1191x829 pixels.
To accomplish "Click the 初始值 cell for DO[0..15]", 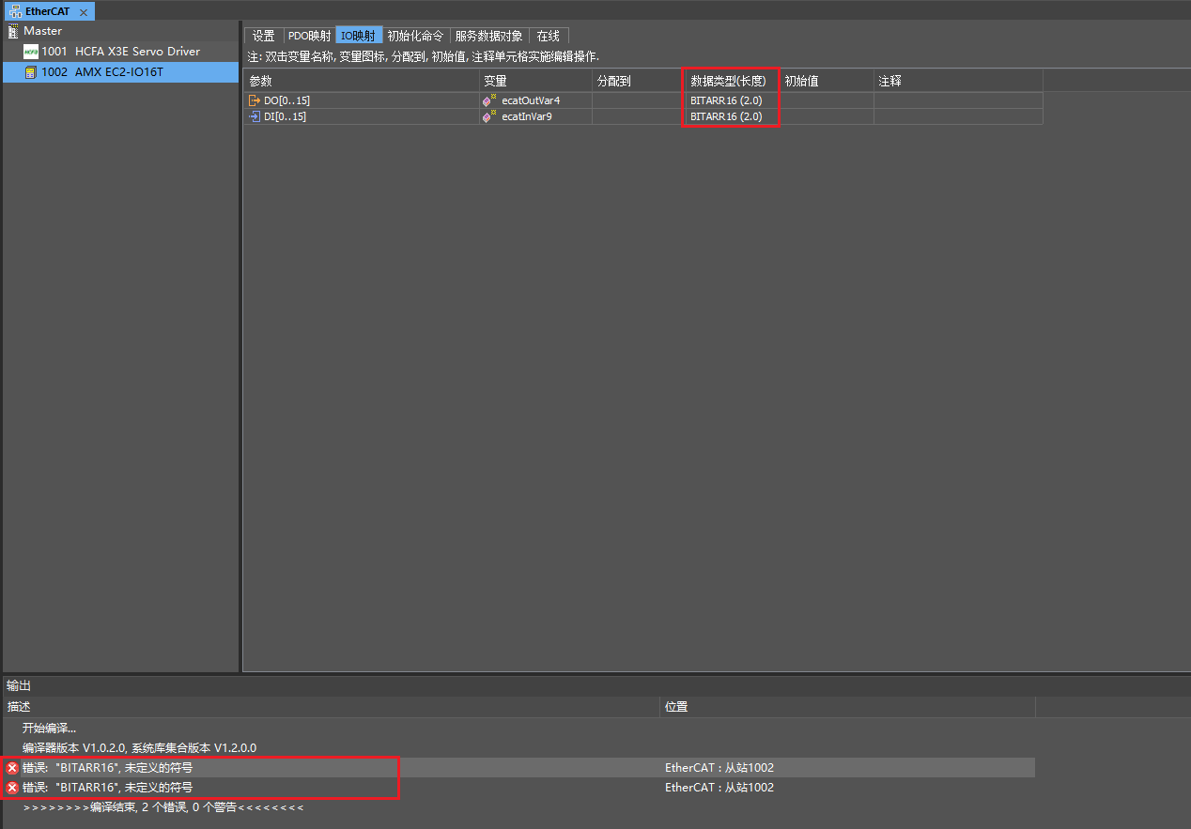I will pos(826,100).
